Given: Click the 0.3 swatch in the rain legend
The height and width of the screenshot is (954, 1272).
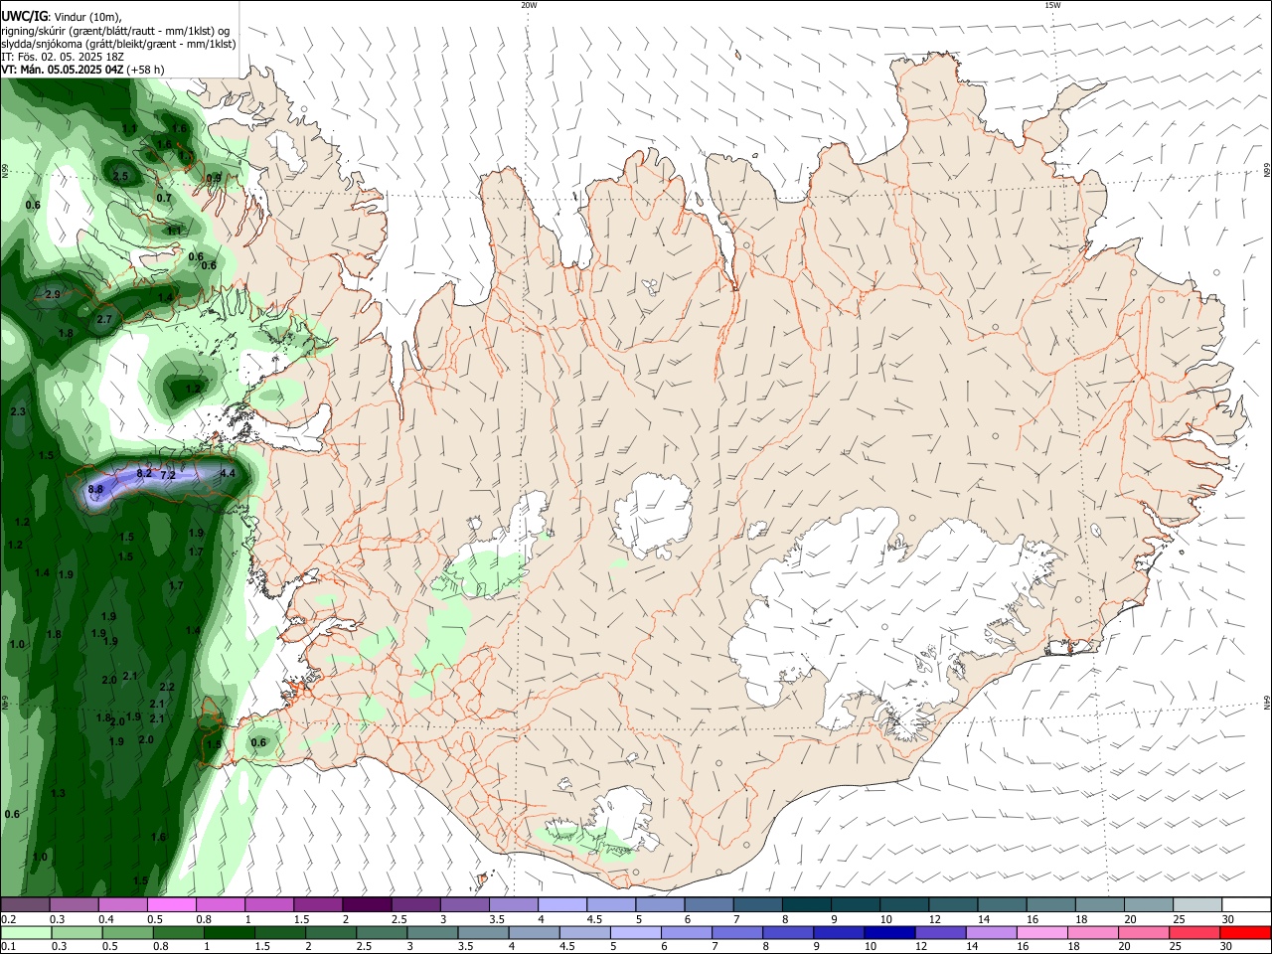Looking at the screenshot, I should point(77,932).
